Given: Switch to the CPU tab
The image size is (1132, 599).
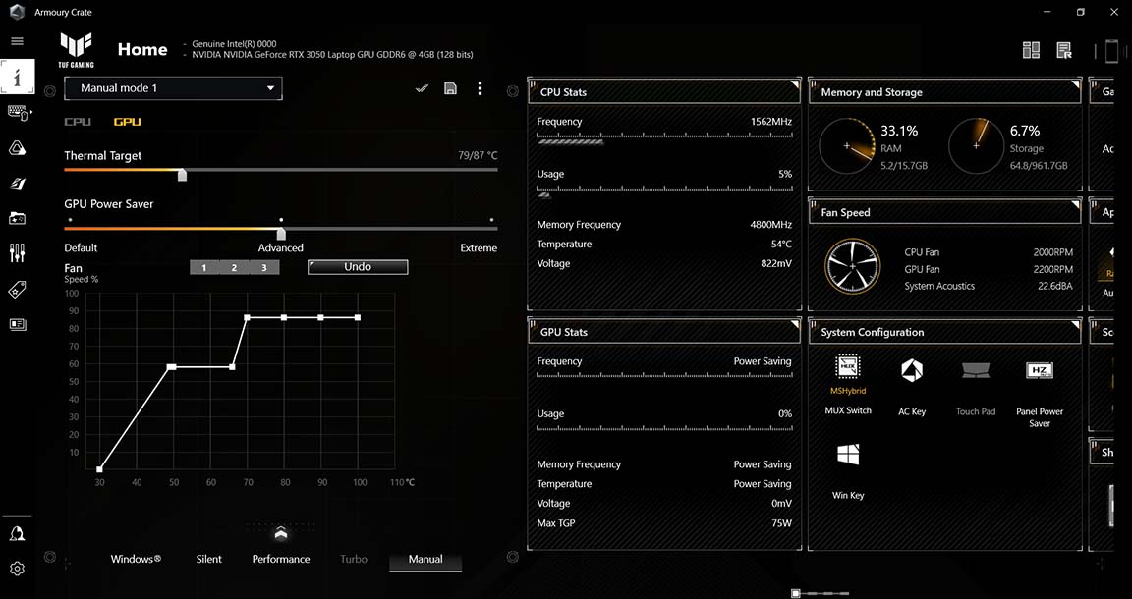Looking at the screenshot, I should 77,122.
